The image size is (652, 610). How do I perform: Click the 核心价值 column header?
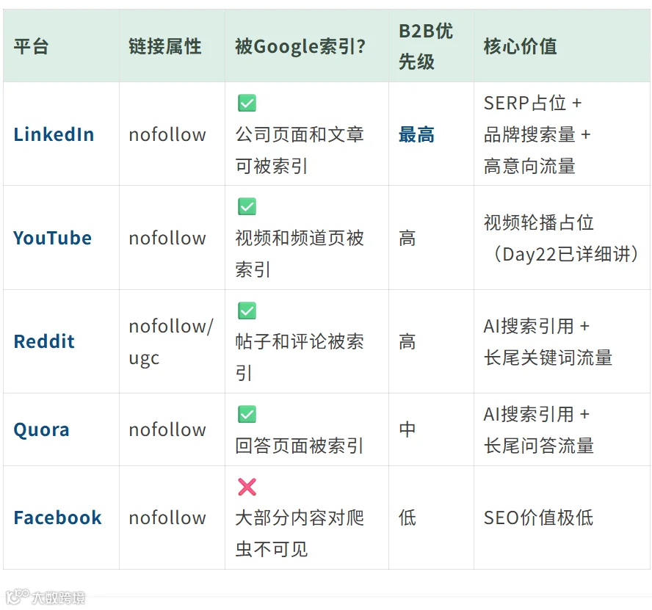point(520,46)
